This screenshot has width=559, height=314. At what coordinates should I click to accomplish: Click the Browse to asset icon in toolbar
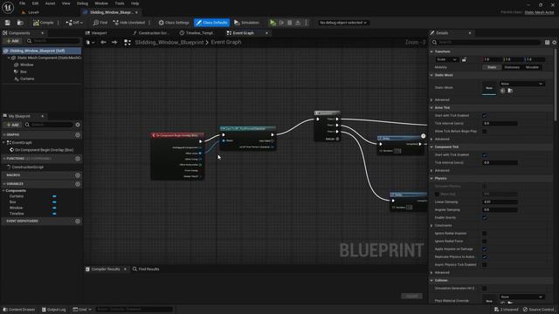click(20, 23)
